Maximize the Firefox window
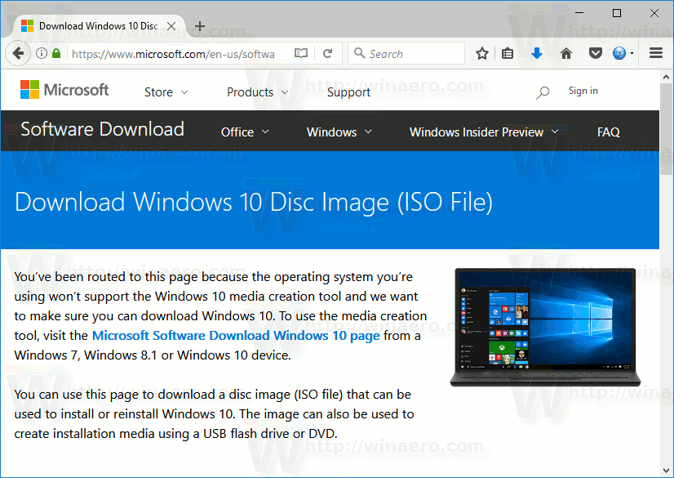This screenshot has height=478, width=674. pos(617,13)
